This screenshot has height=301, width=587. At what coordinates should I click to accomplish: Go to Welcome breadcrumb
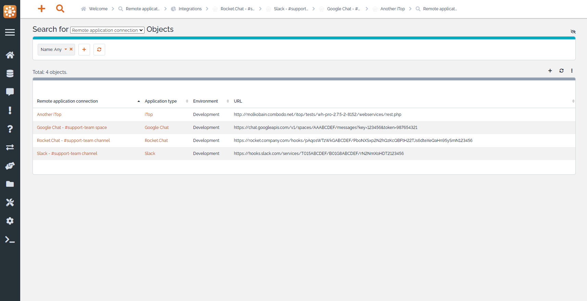click(x=98, y=9)
